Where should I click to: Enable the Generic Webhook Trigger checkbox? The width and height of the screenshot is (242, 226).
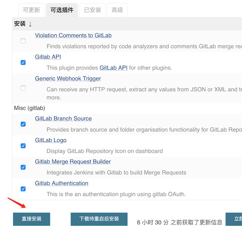coord(23,88)
